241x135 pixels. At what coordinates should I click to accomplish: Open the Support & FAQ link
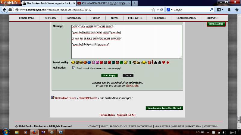click(126, 115)
